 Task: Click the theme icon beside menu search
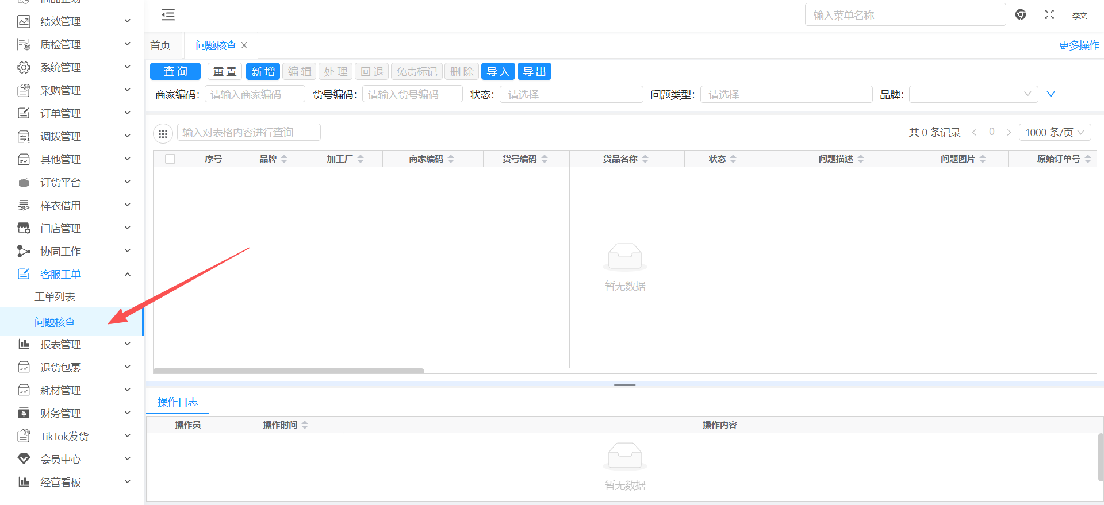coord(1021,15)
